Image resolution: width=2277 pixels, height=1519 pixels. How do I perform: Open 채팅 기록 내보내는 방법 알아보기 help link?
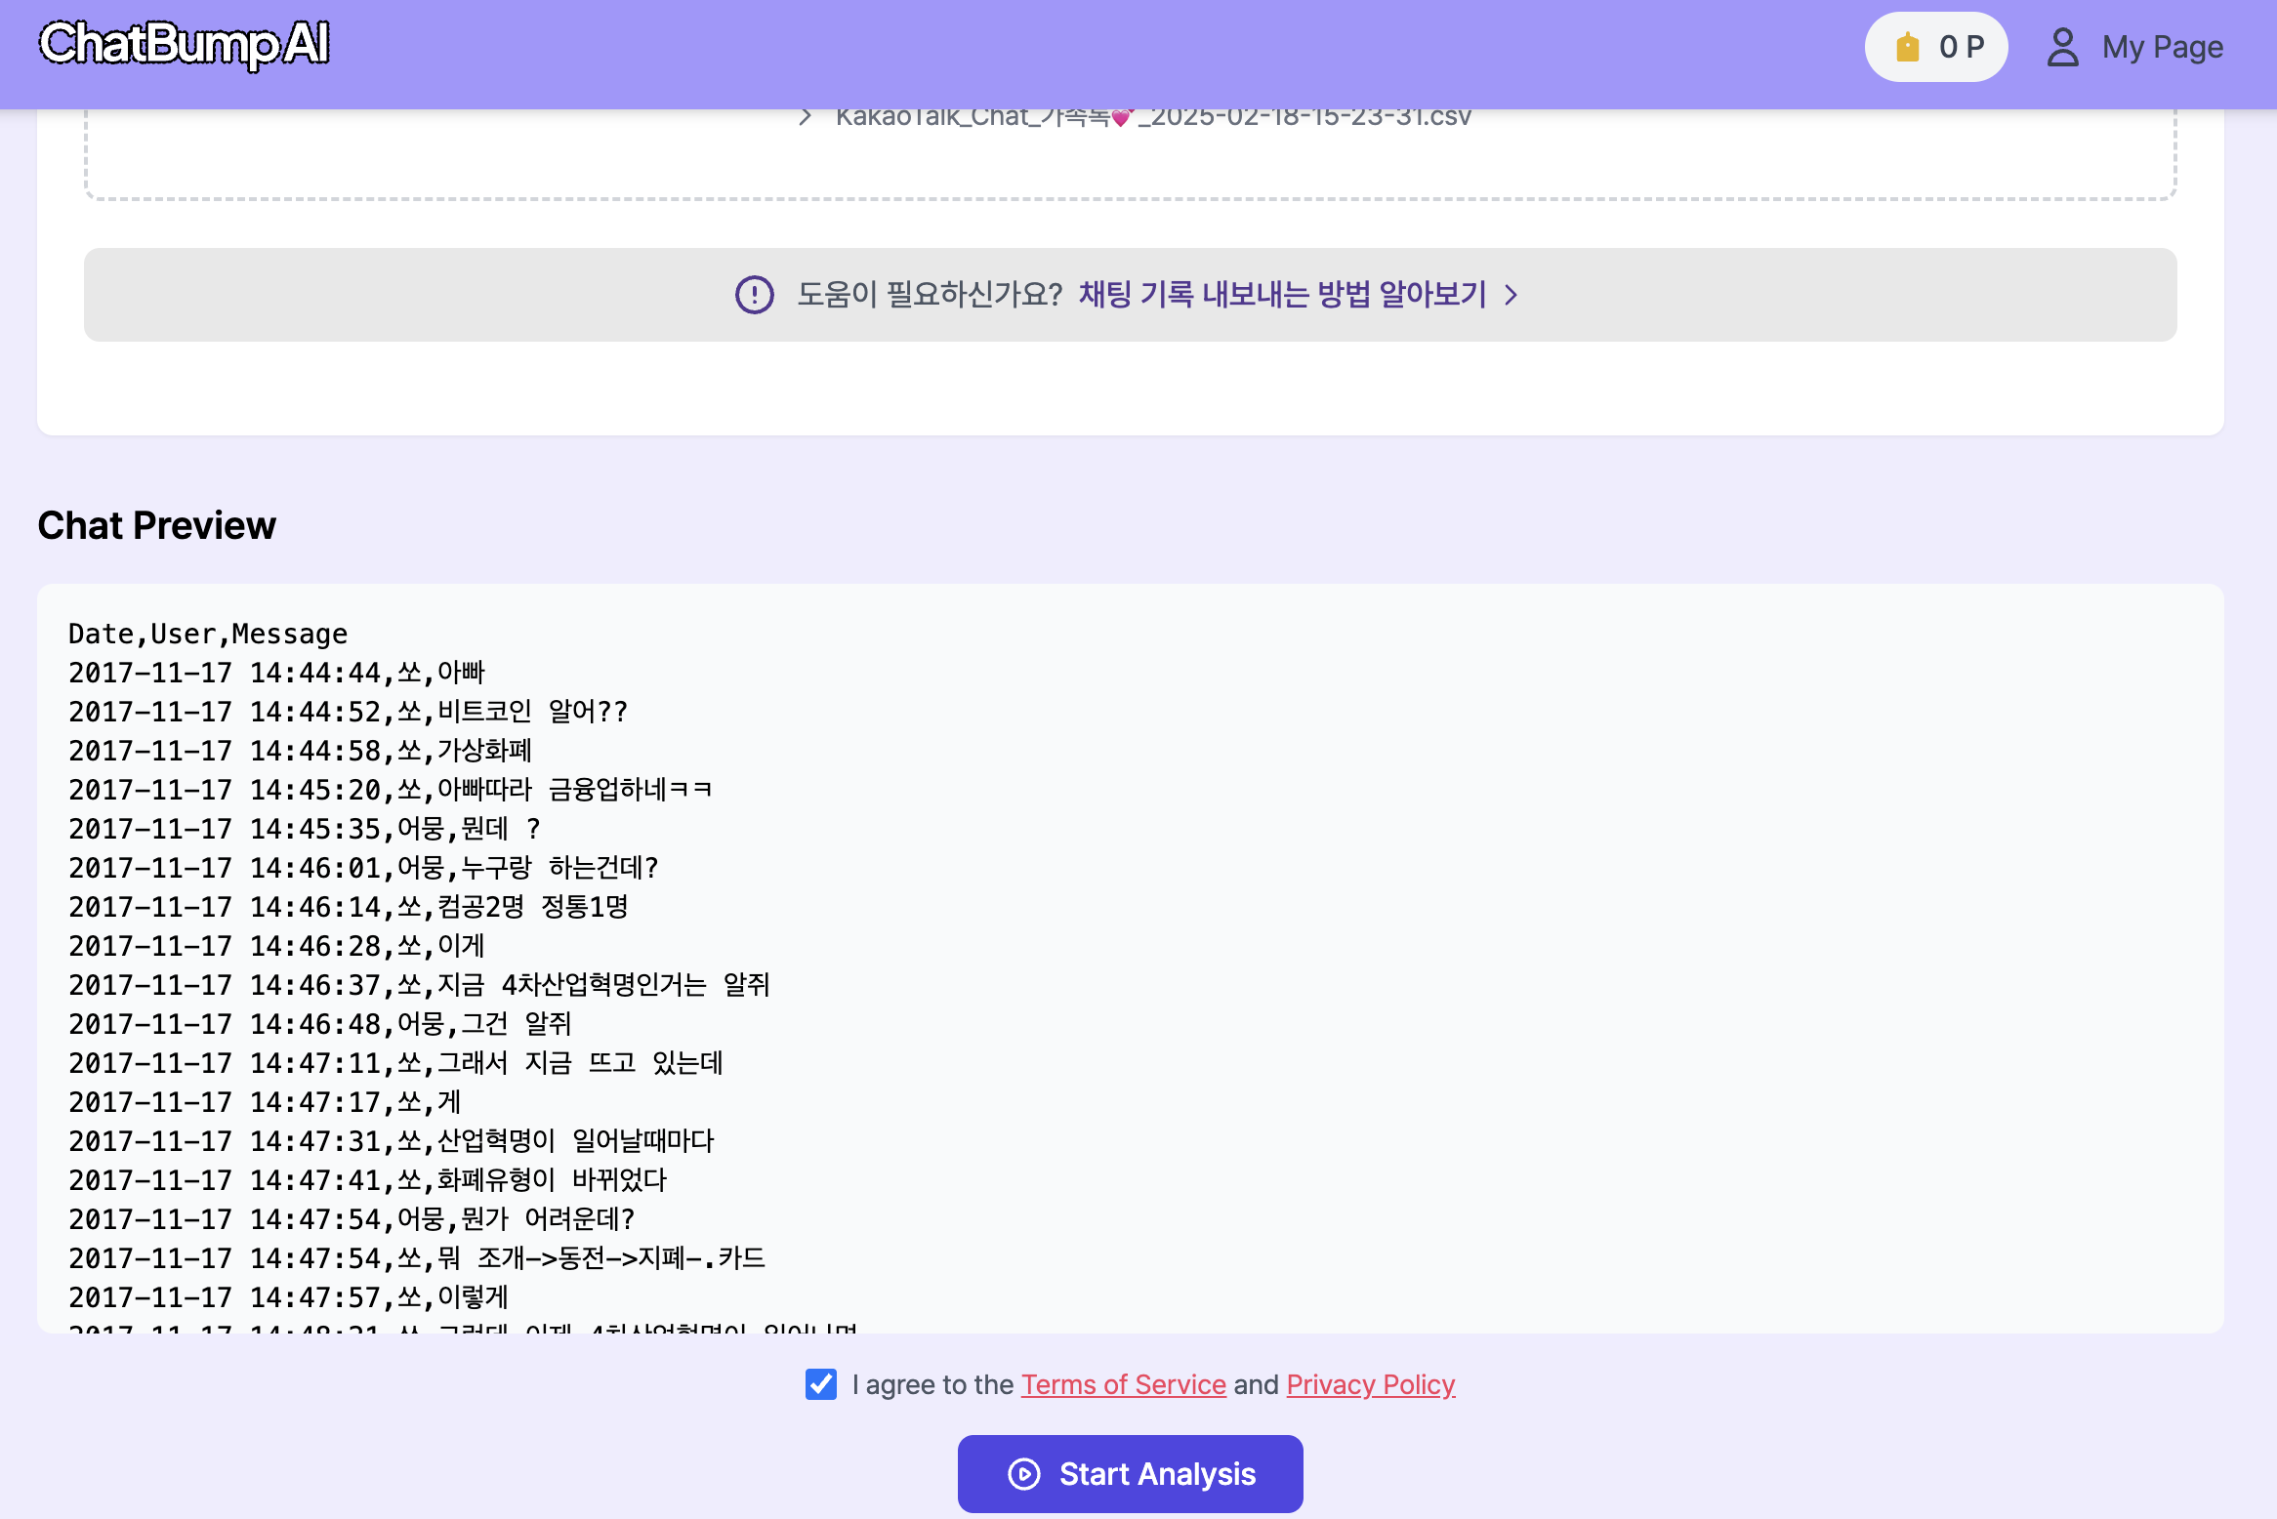click(x=1282, y=295)
